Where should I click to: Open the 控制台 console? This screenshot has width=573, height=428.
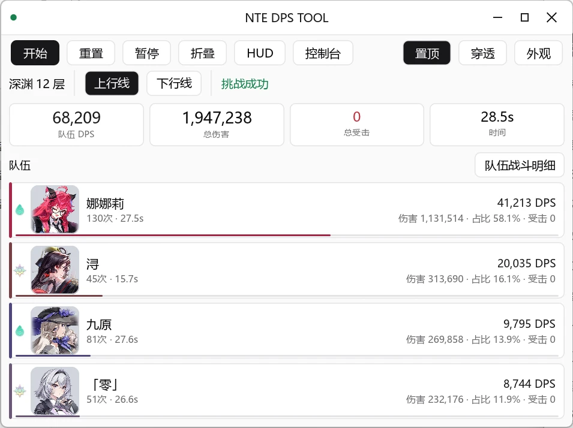(323, 53)
